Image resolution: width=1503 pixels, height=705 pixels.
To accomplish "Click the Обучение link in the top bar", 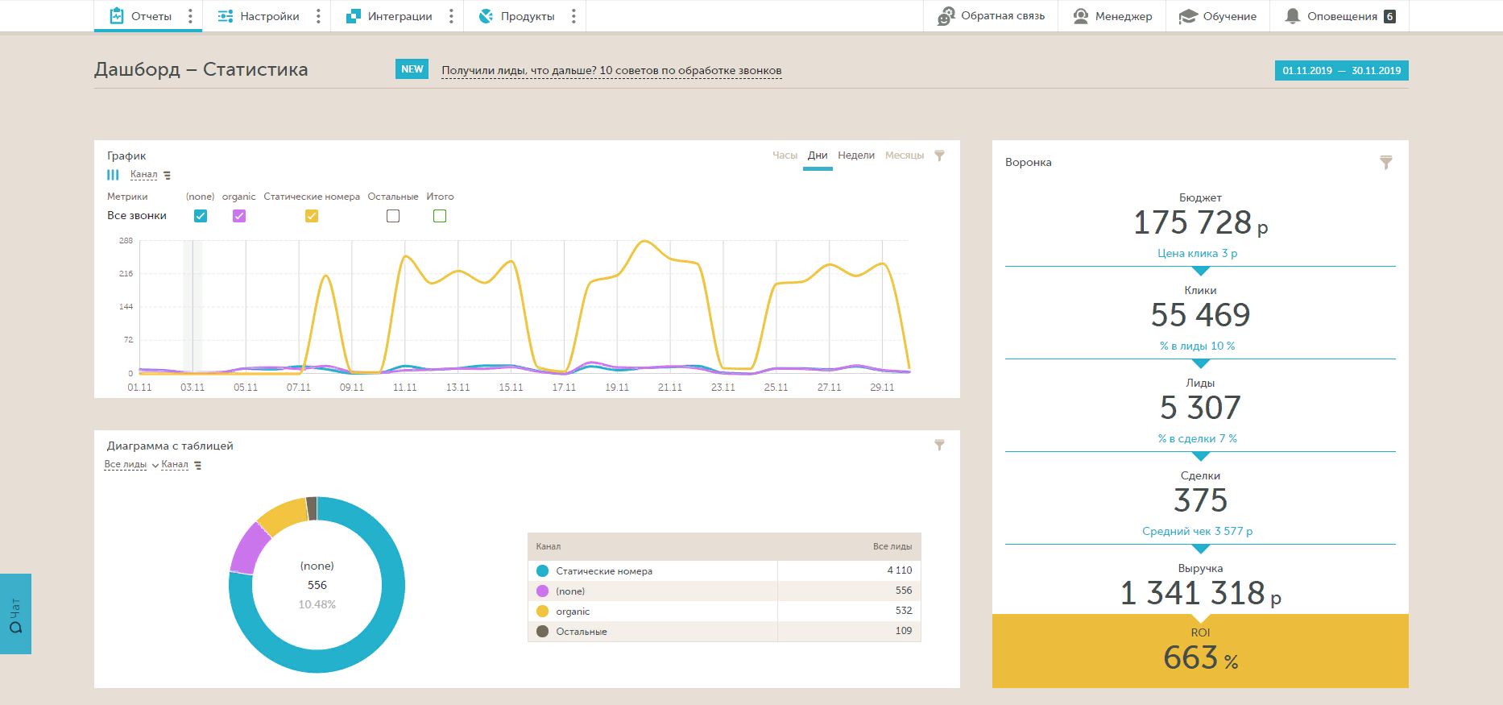I will (1218, 16).
